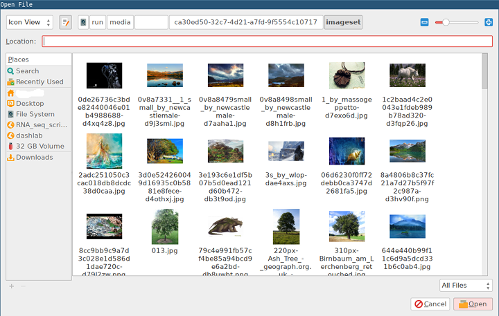
Task: Select thumbnail 79c4e991fb57c dragon image
Action: point(225,226)
